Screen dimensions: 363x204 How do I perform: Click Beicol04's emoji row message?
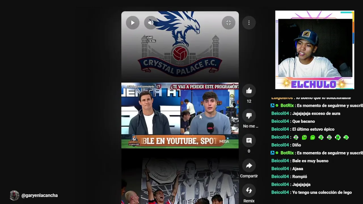(x=310, y=137)
